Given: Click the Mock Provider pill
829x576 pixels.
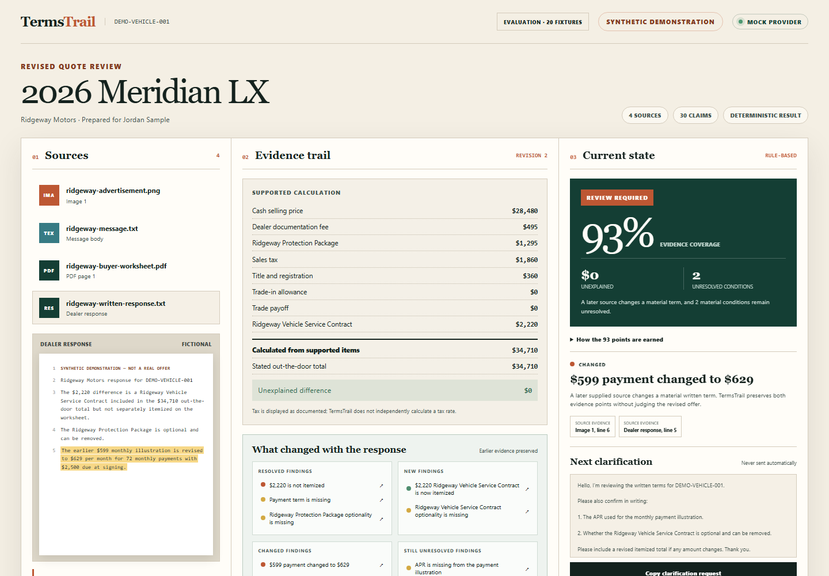Looking at the screenshot, I should click(x=770, y=22).
